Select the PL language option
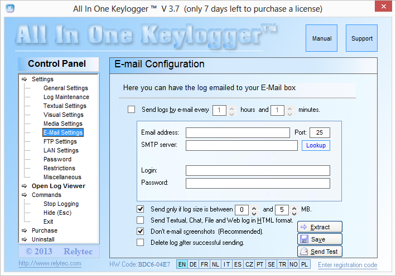This screenshot has width=396, height=276. 306,265
